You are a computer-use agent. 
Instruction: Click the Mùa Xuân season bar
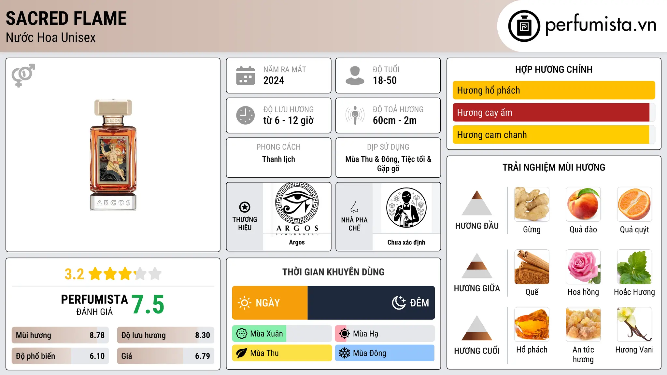[282, 334]
